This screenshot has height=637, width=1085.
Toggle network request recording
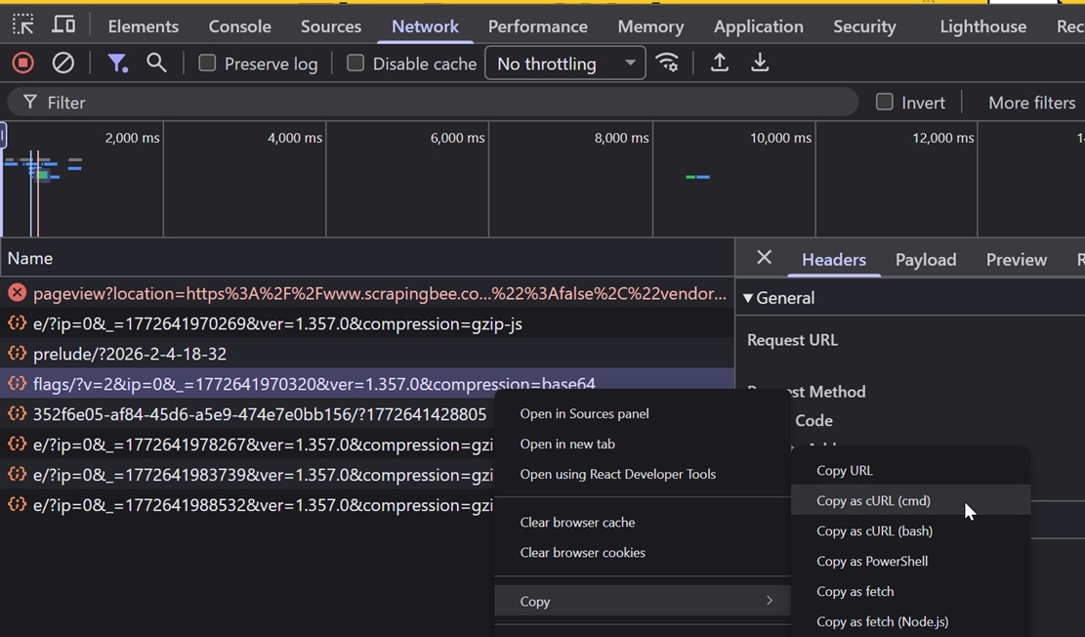click(21, 63)
